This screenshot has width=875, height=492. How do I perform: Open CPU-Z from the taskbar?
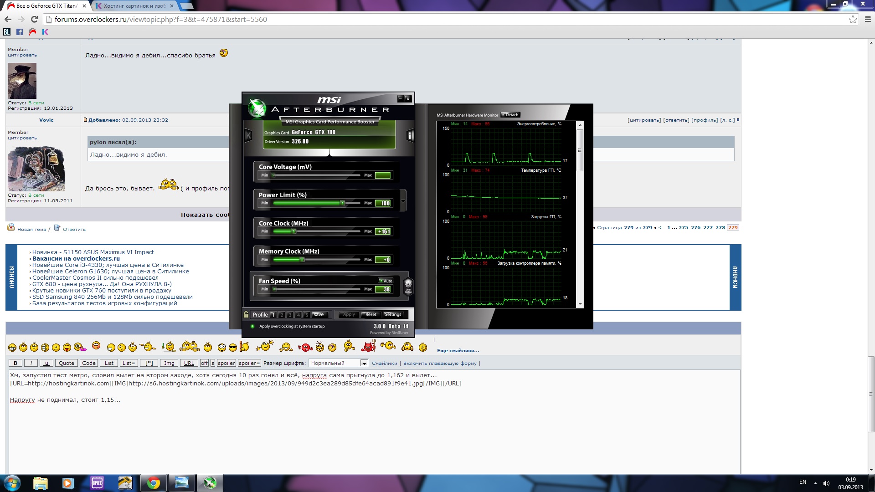(97, 483)
